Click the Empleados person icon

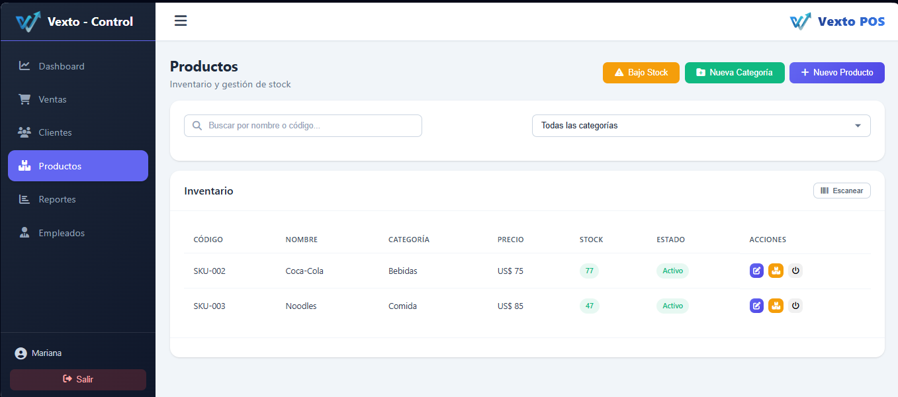[24, 232]
